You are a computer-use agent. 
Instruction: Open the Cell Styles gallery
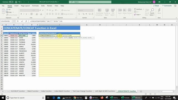pyautogui.click(x=113, y=12)
